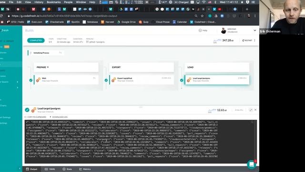Open the File menu
Viewport: 305px width, 172px height.
point(11,2)
